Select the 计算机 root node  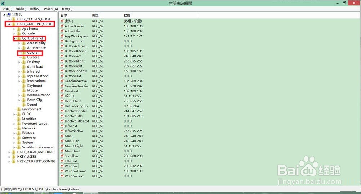(x=17, y=14)
